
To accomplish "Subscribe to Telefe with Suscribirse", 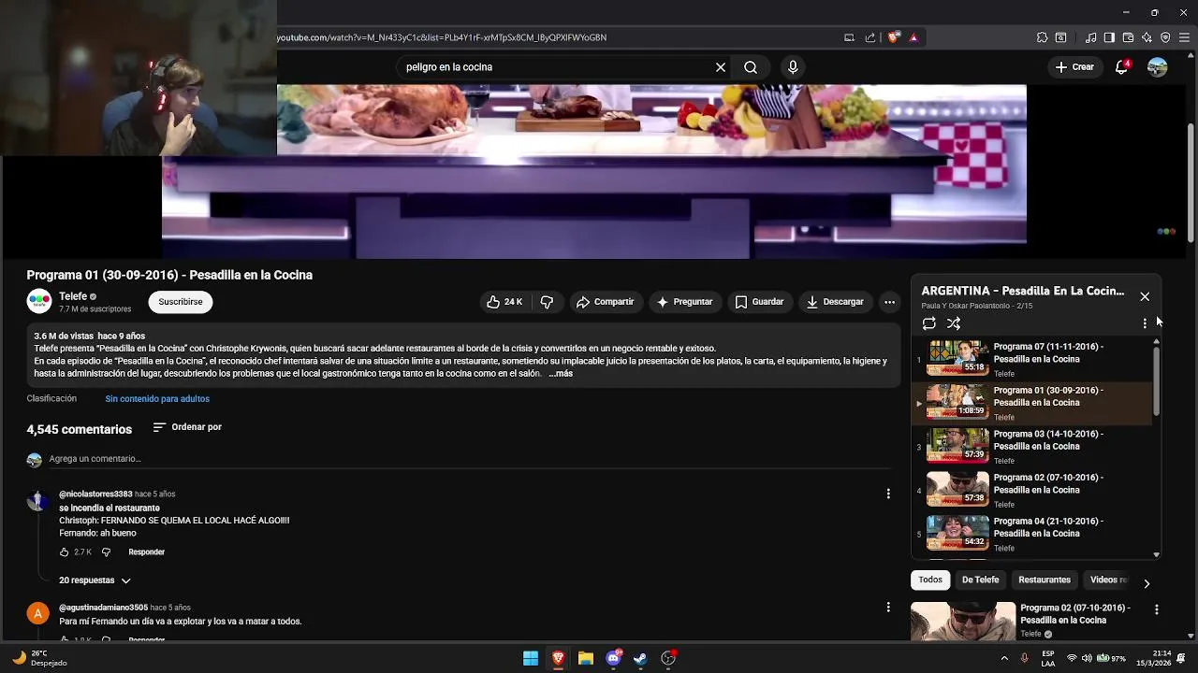I will (x=181, y=302).
